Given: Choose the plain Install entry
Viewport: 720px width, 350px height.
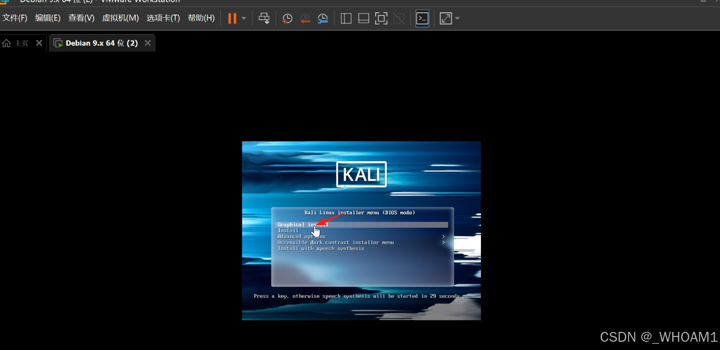Looking at the screenshot, I should pos(288,231).
